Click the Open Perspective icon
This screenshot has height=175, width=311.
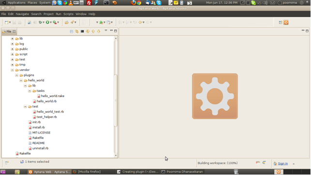[x=281, y=22]
